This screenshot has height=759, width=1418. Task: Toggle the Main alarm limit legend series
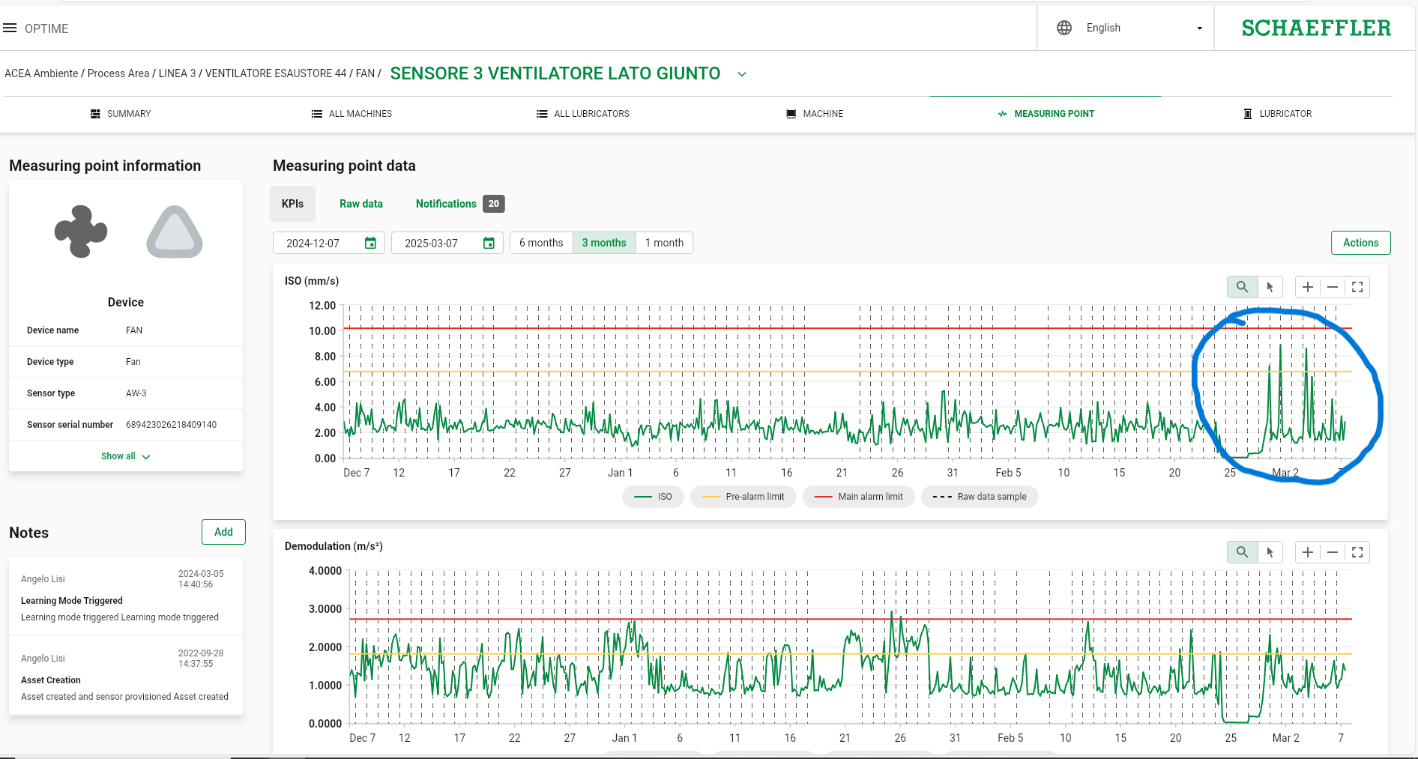tap(858, 497)
